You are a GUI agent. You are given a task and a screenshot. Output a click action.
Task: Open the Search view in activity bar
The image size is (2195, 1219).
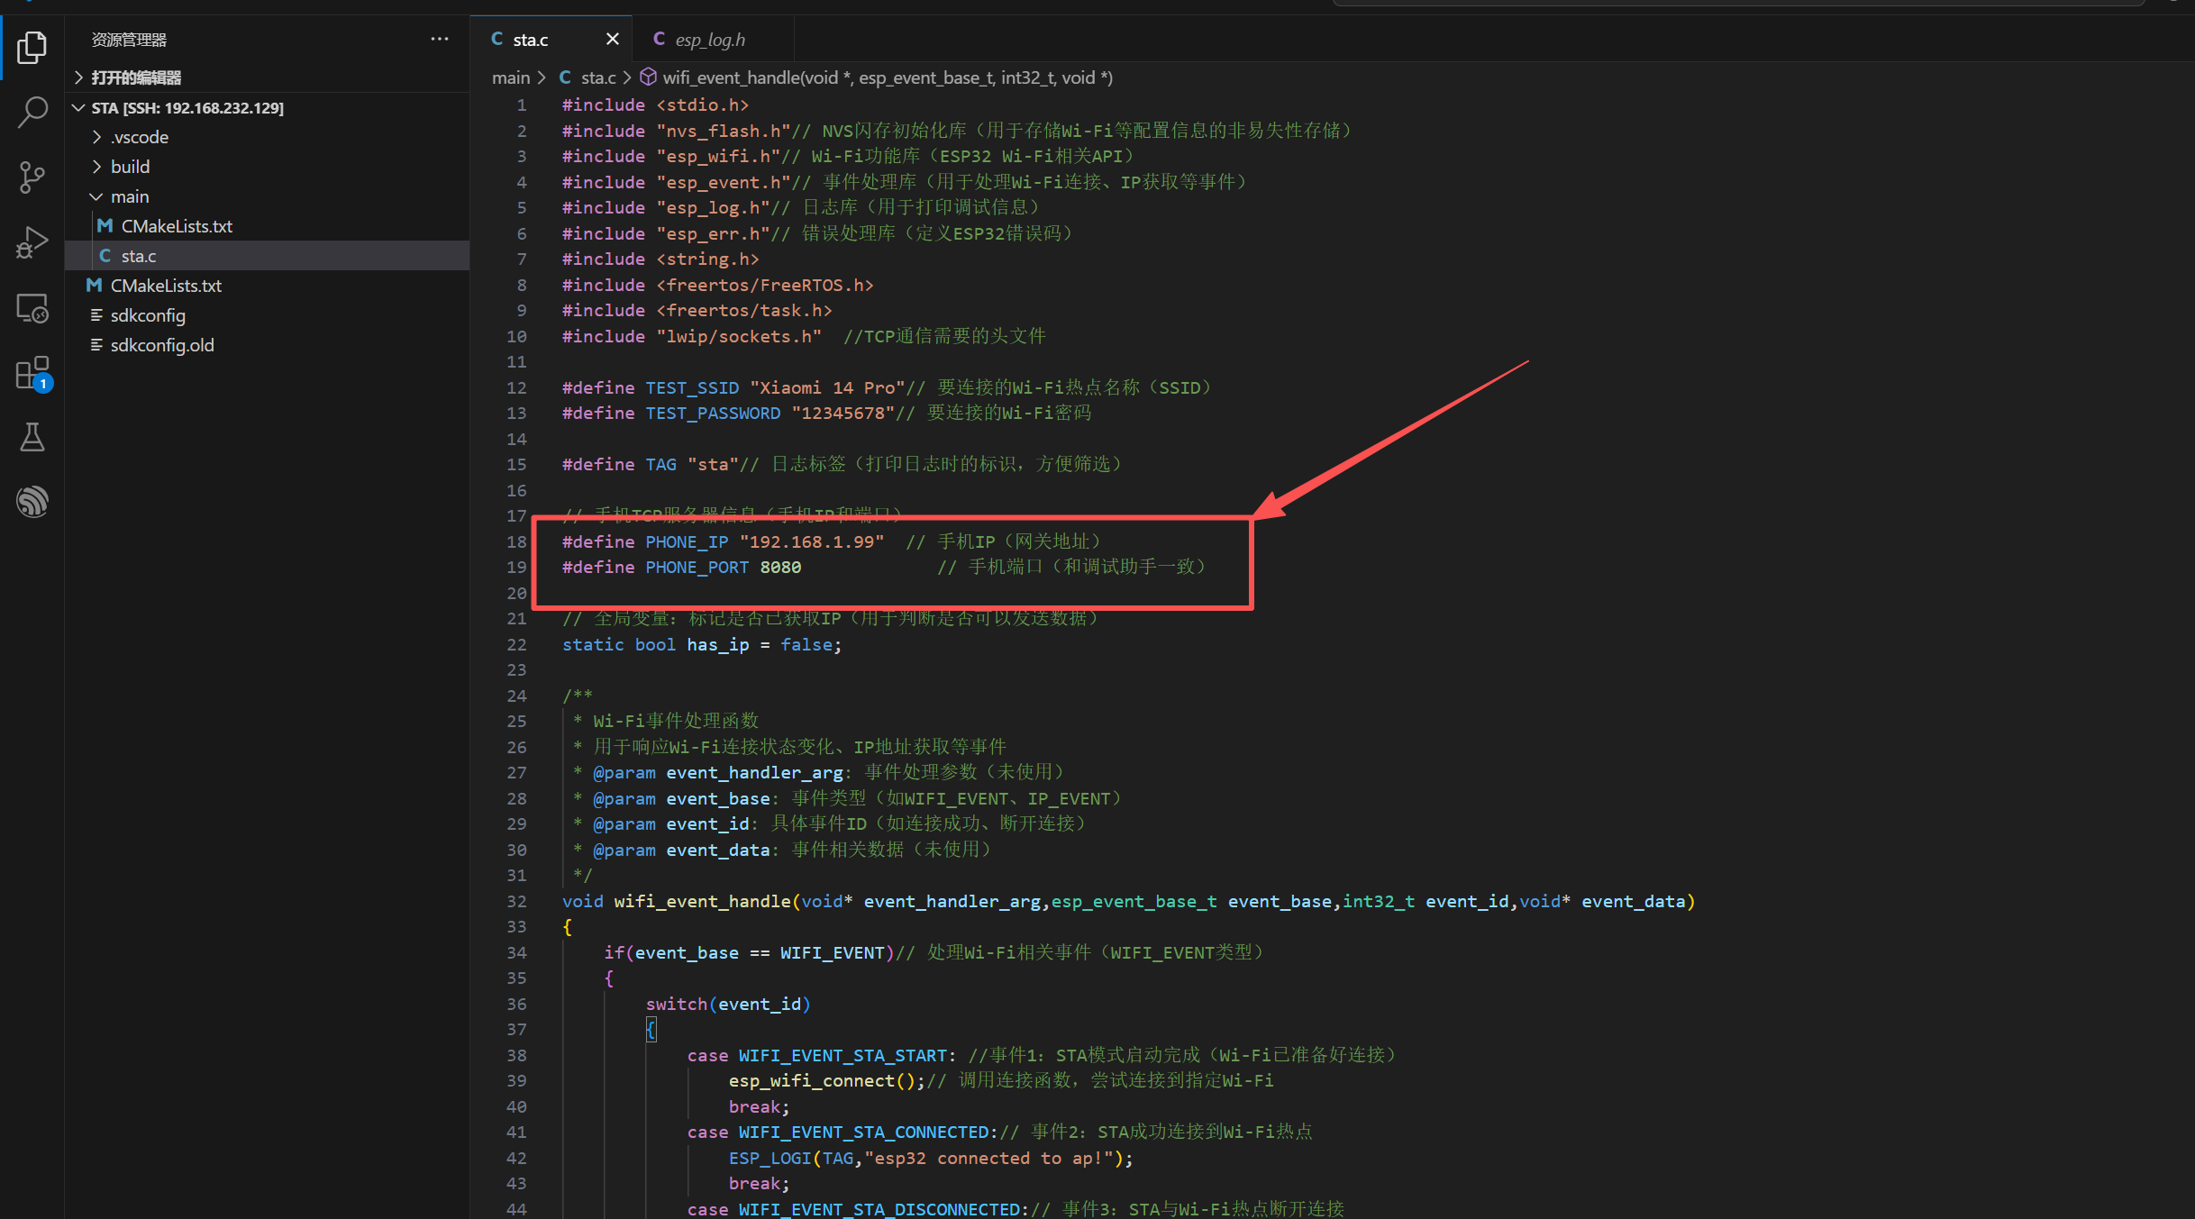[x=32, y=112]
